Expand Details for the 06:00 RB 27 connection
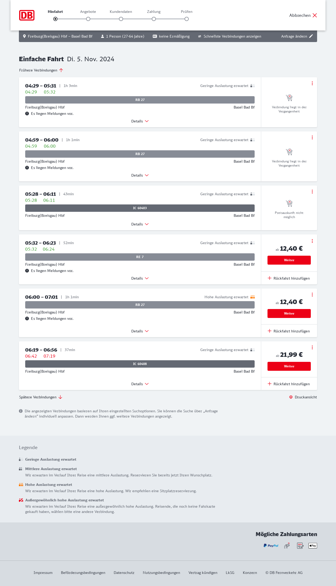336x586 pixels. click(x=140, y=331)
